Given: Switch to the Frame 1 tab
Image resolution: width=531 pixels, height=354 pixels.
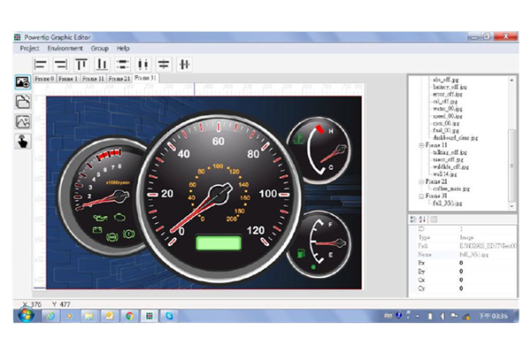Looking at the screenshot, I should [68, 79].
